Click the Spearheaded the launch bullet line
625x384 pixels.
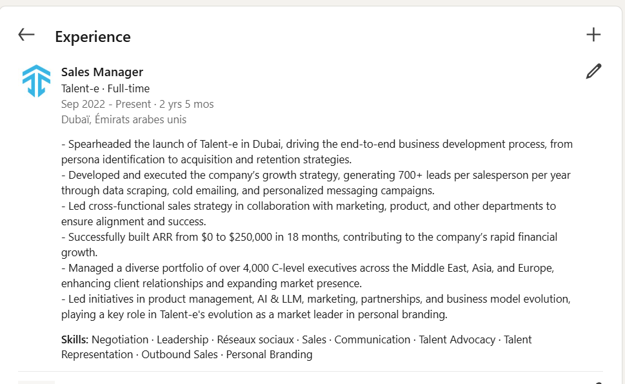(317, 152)
